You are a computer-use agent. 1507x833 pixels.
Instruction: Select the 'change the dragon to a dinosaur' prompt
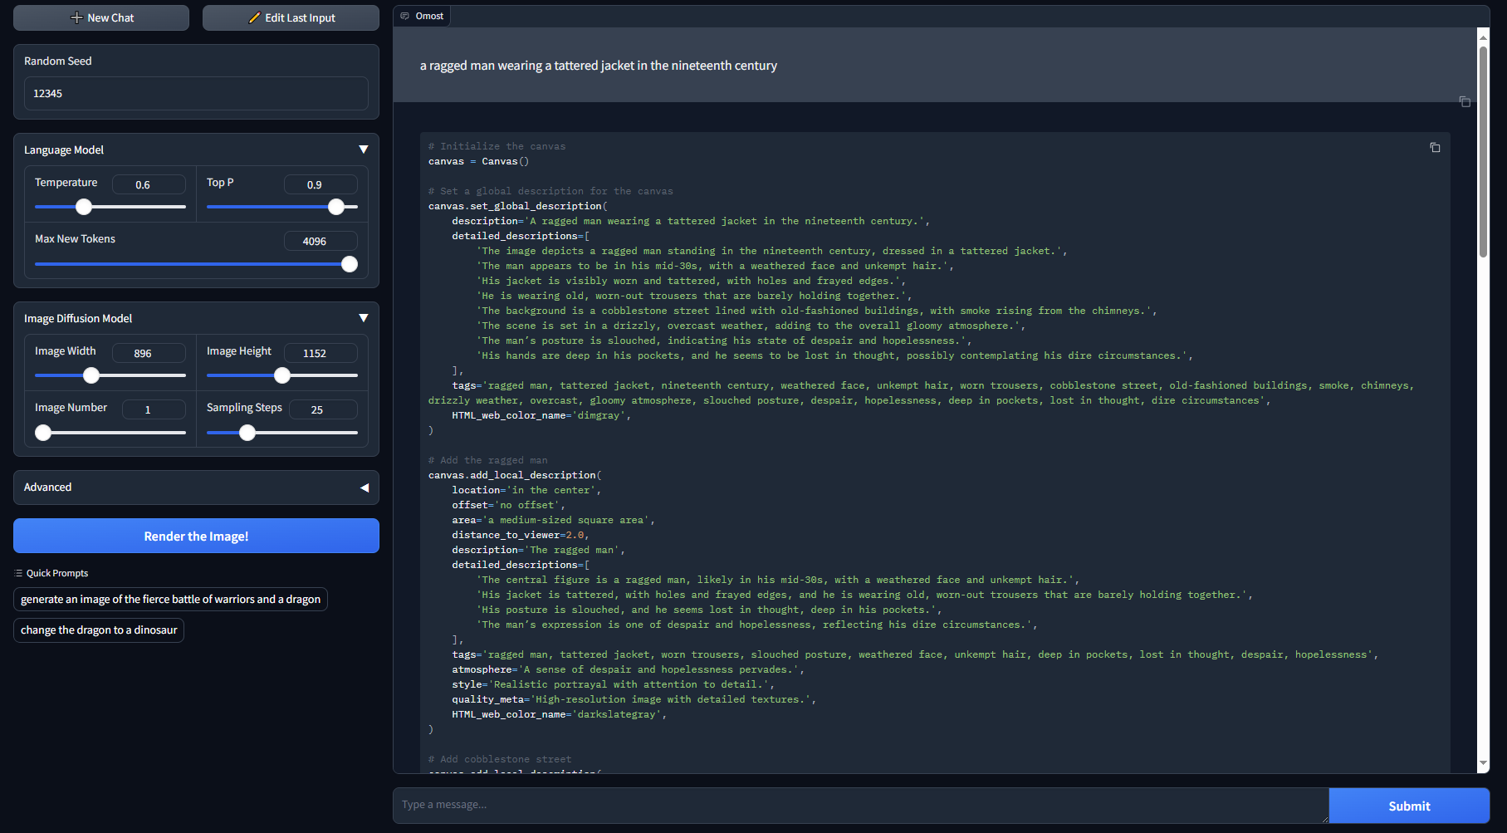(98, 630)
